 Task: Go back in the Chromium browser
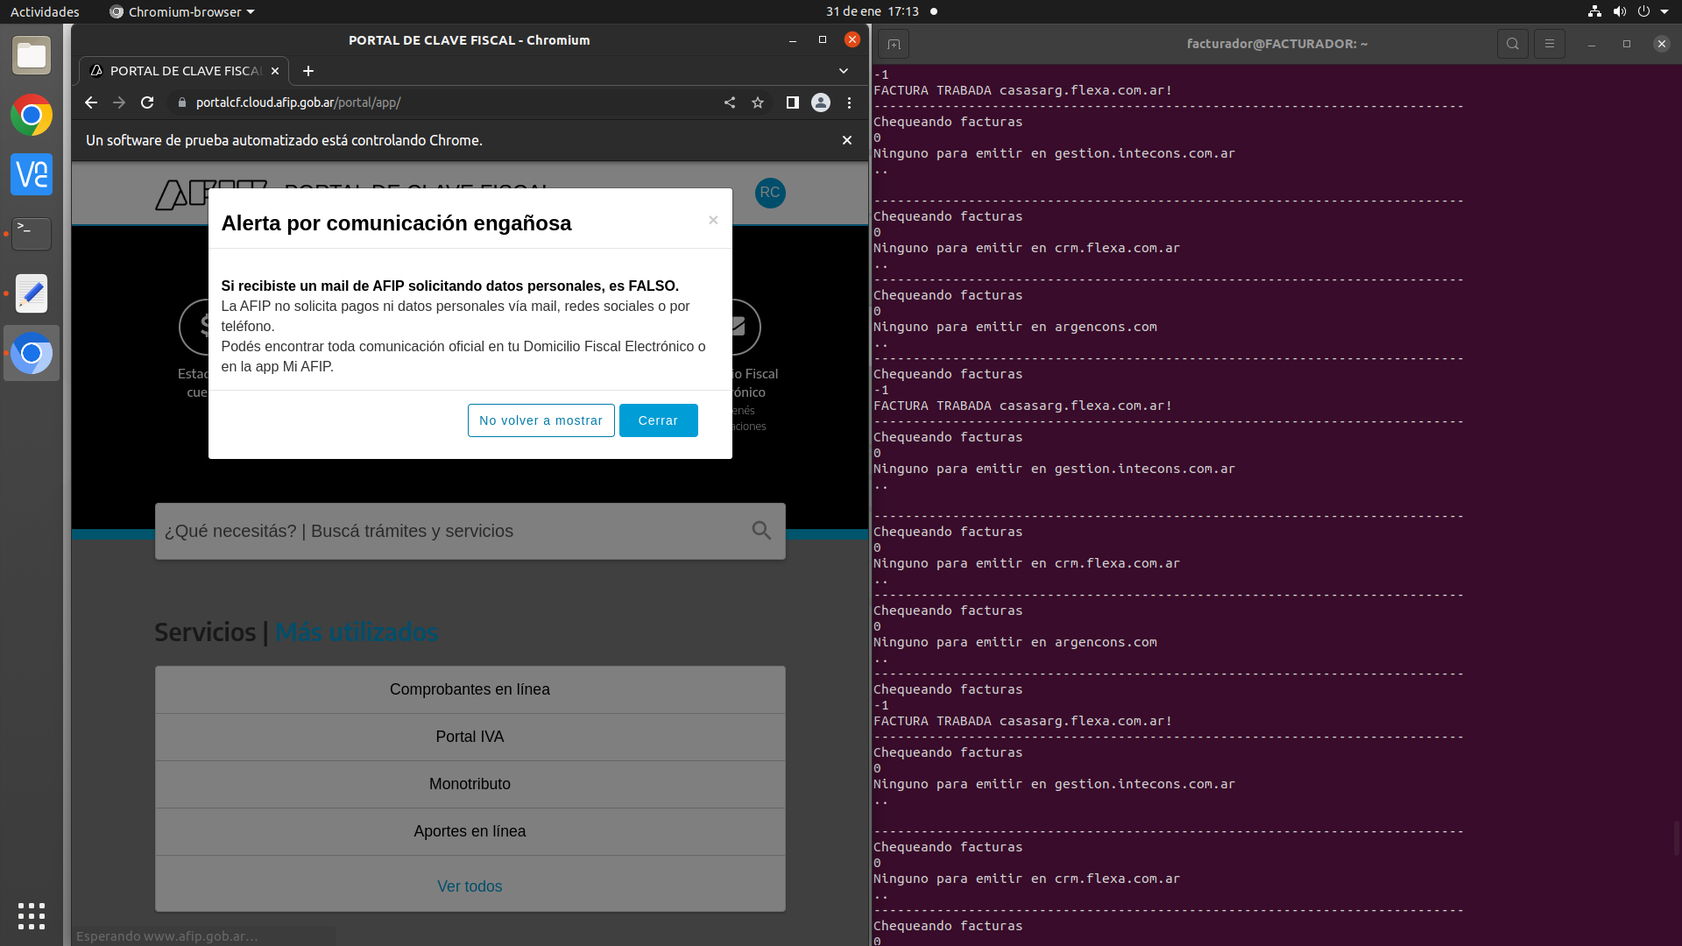click(x=91, y=102)
